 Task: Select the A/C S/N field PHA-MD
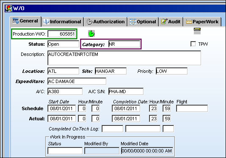126,91
